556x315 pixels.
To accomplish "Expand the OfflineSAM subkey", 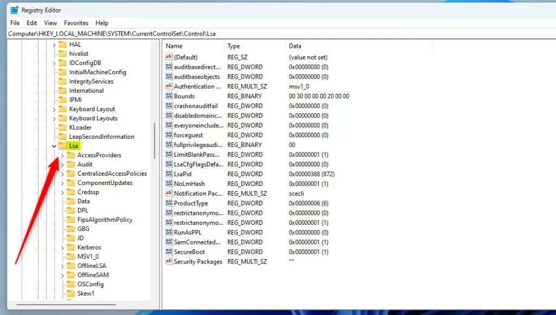I will [62, 275].
